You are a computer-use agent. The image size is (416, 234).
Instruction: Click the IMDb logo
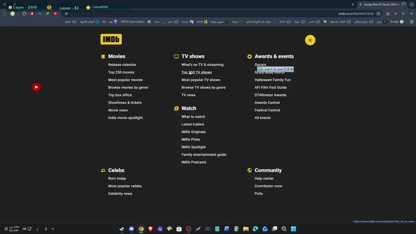111,39
